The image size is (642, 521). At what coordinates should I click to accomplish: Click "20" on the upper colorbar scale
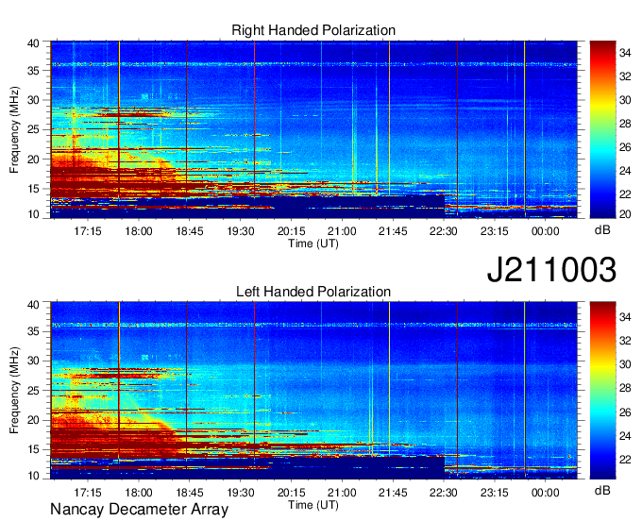tap(625, 214)
